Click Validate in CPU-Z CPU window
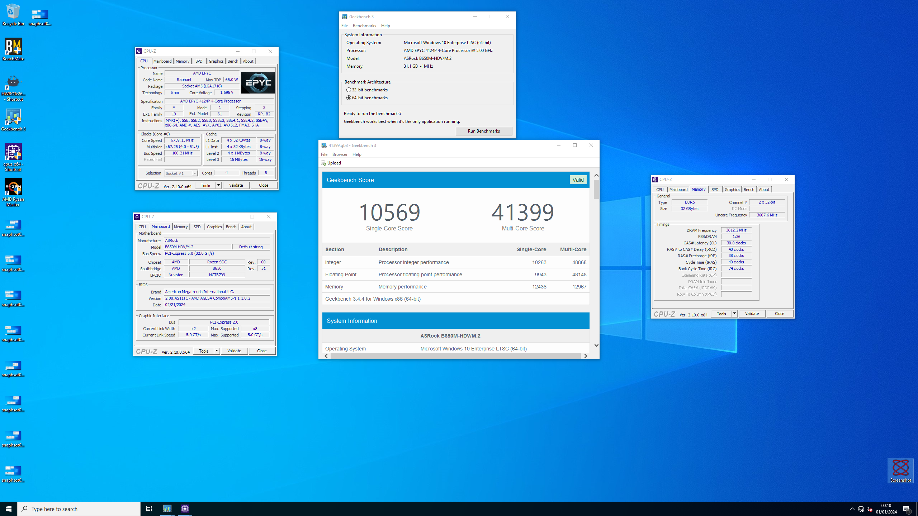Screen dimensions: 918x516 [236, 185]
